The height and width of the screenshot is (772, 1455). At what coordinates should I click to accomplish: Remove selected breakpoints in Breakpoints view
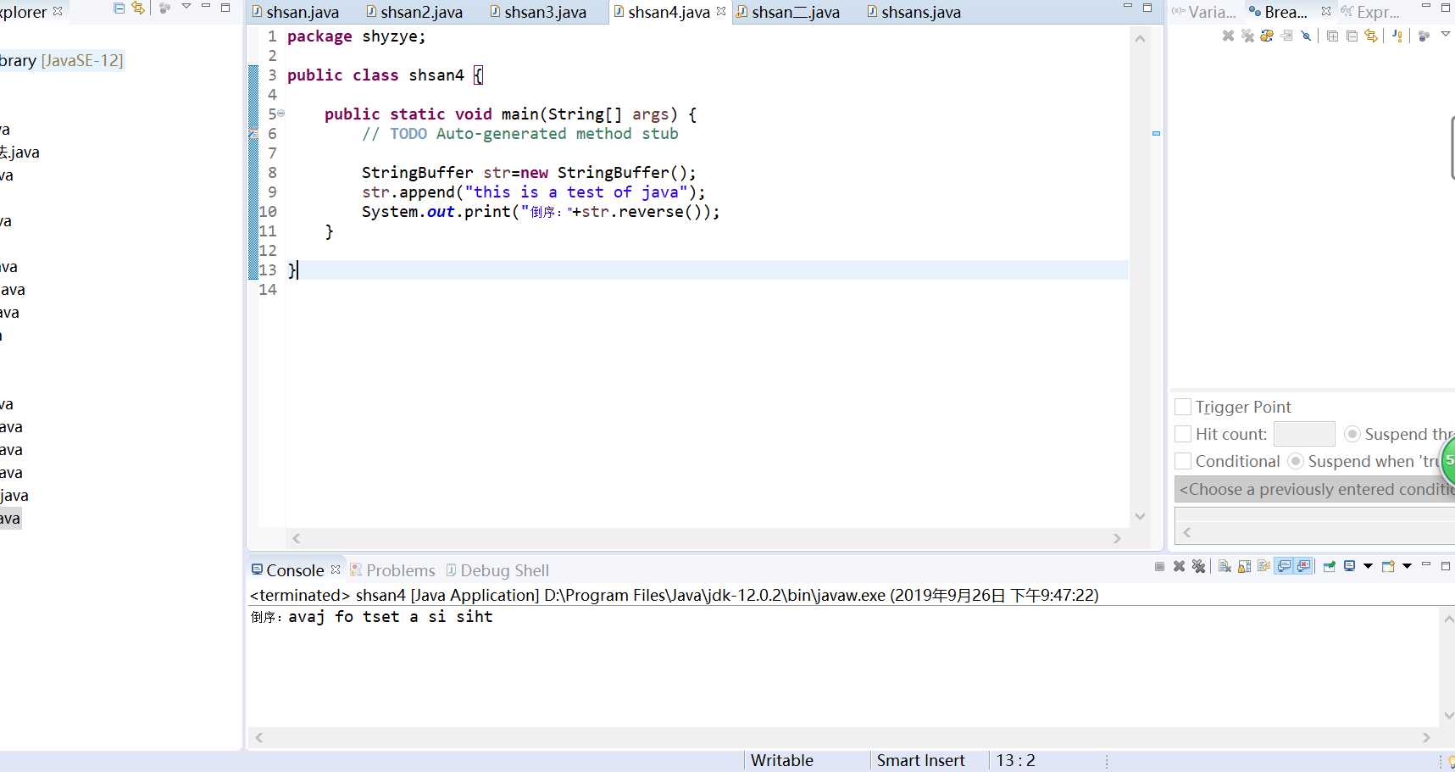[x=1228, y=36]
